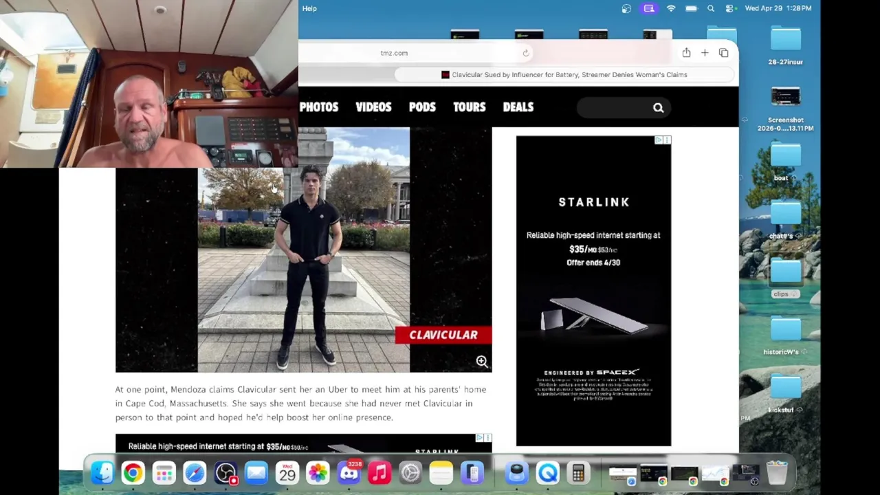Click the date and time in menu bar
Screen dimensions: 880x495
coord(778,8)
